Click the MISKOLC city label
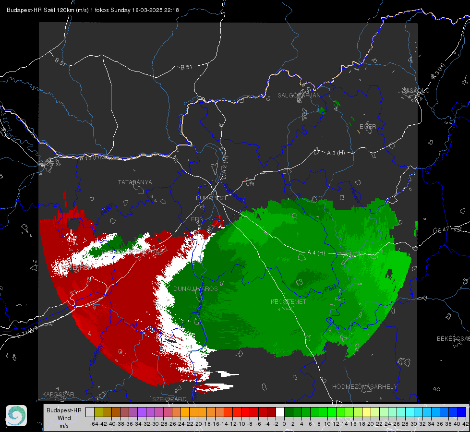Viewport: 470px width, 432px height. pos(416,90)
